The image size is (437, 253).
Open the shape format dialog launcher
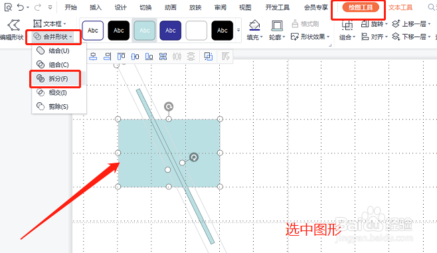[330, 45]
